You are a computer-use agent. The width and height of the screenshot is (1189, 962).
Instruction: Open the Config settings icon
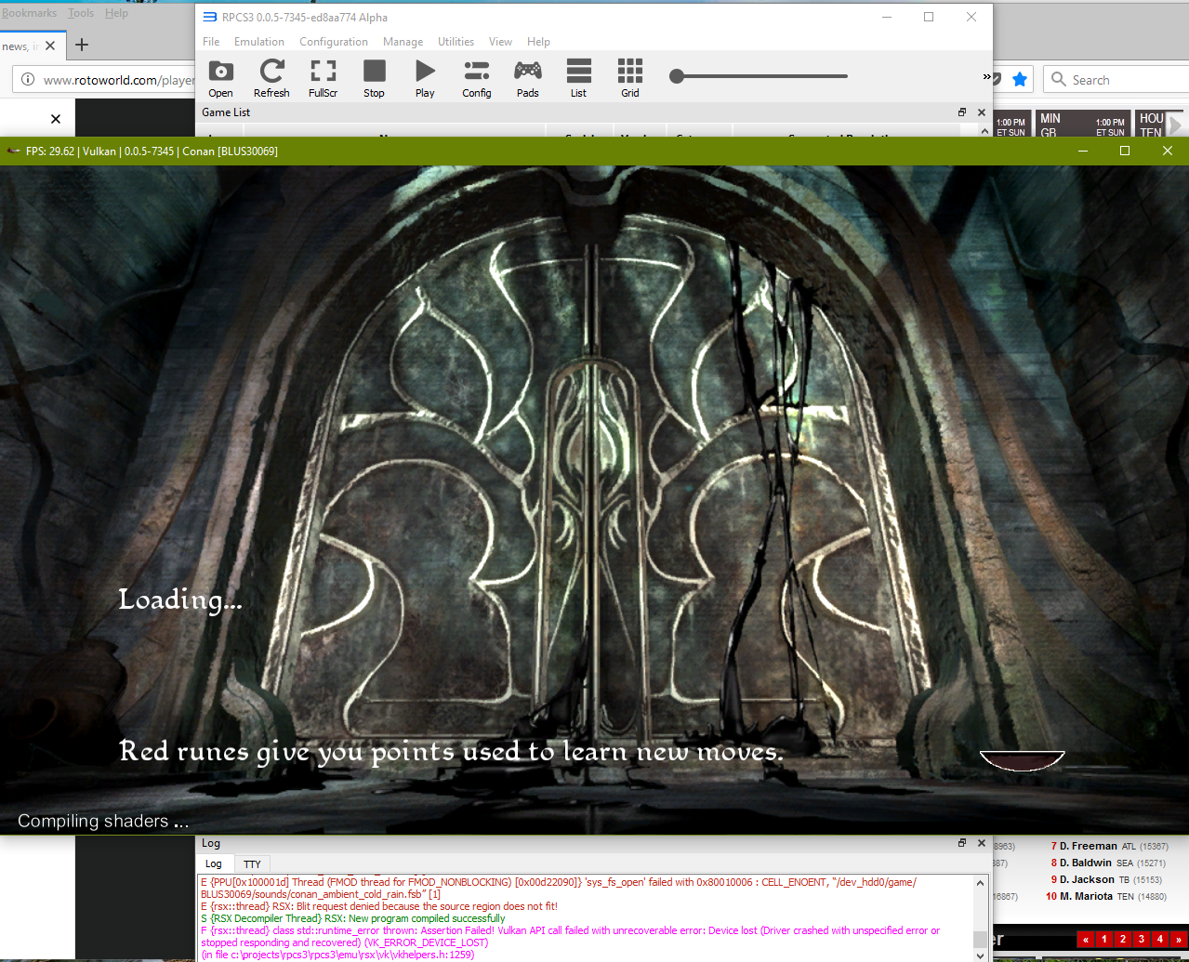477,79
